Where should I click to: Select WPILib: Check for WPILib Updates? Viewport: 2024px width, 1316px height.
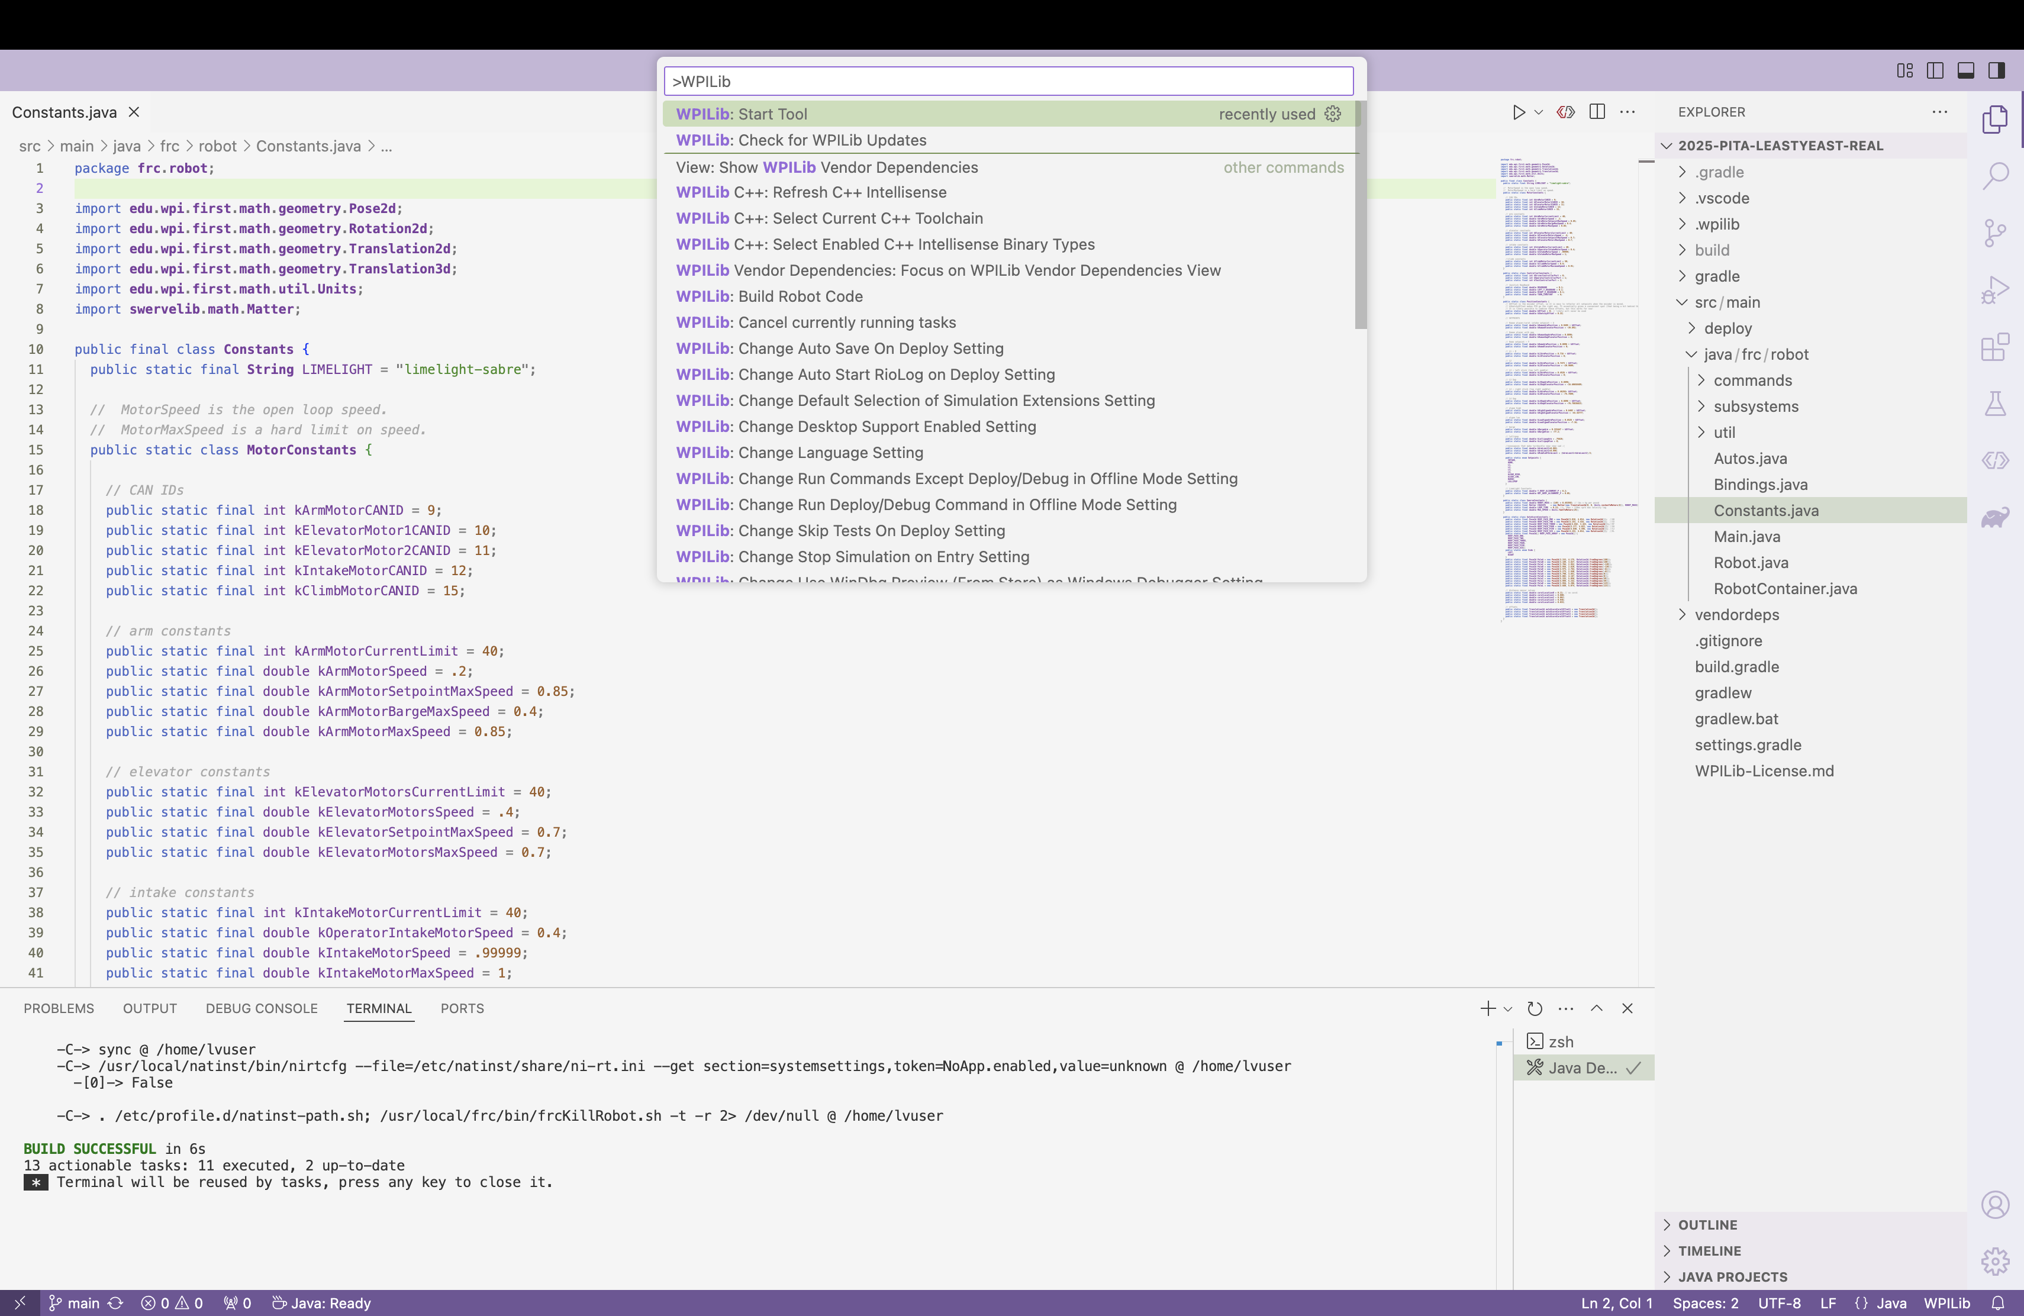pyautogui.click(x=1008, y=140)
